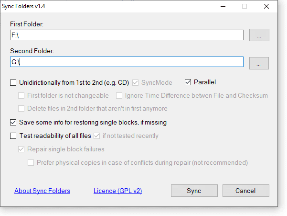287x216 pixels.
Task: Check First folder is not changeable
Action: coord(21,95)
